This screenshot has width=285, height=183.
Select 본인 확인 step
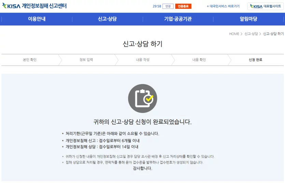click(x=30, y=60)
